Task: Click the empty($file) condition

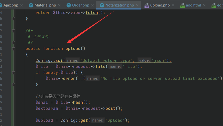Action: 60,73
